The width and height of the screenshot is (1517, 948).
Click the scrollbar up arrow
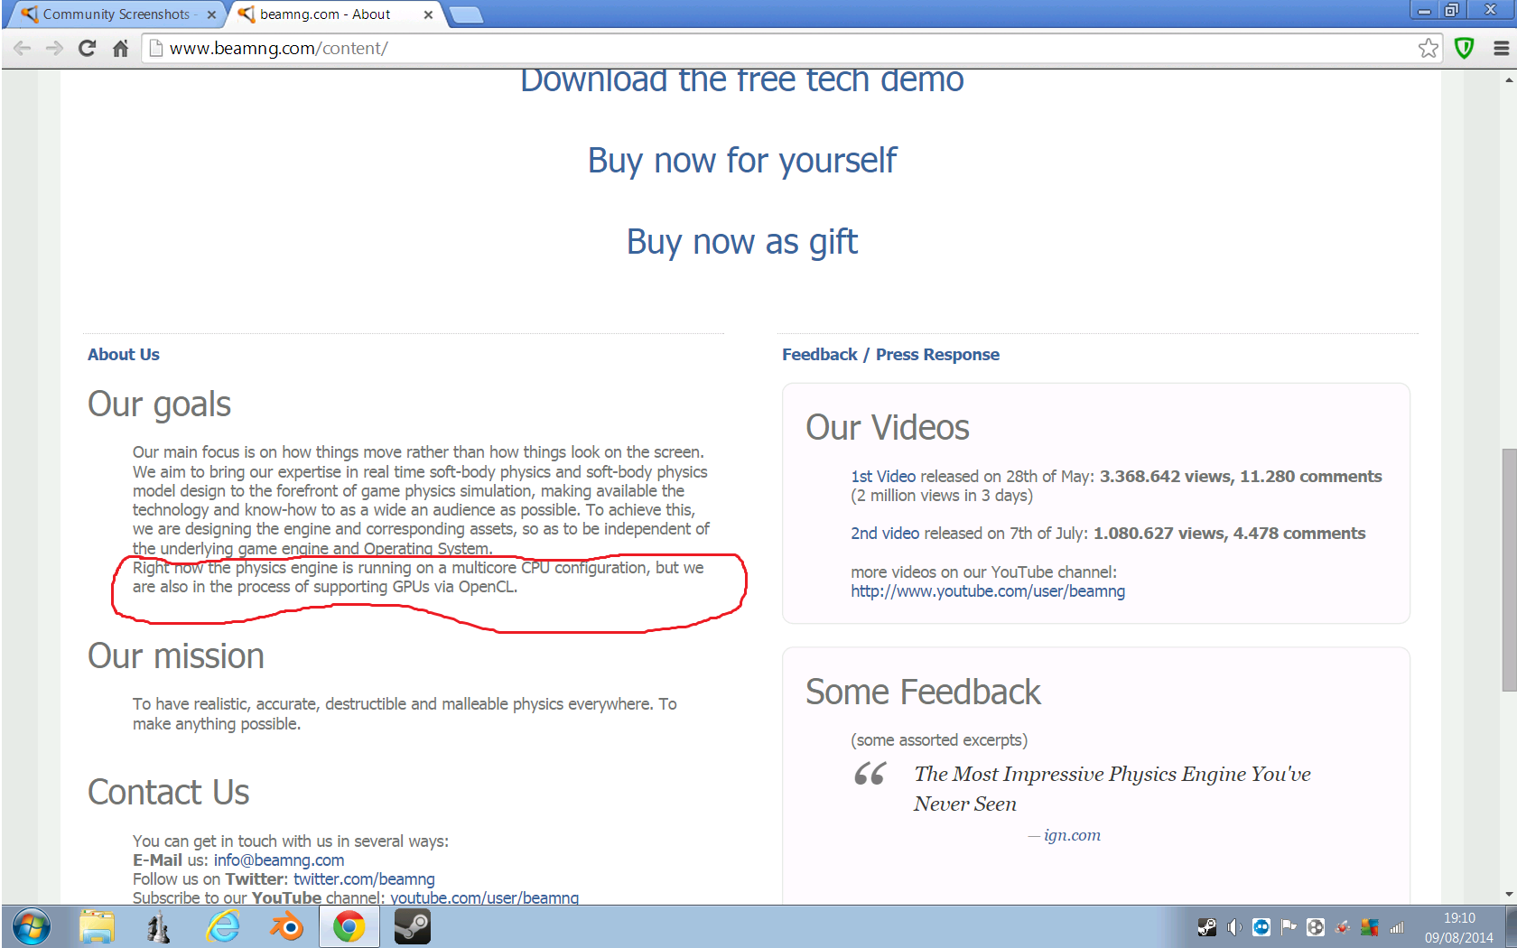click(1509, 80)
